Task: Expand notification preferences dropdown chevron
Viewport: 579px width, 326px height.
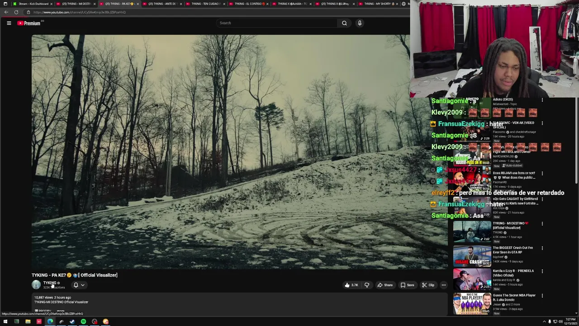Action: coord(82,285)
